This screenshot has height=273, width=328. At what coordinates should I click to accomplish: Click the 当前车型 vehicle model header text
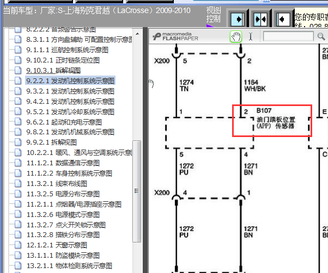97,10
